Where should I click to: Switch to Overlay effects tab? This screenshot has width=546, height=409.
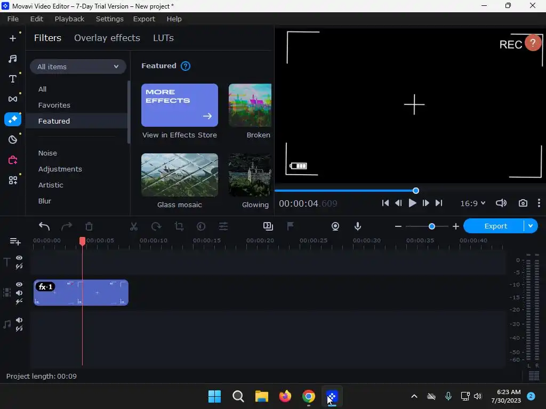[107, 38]
